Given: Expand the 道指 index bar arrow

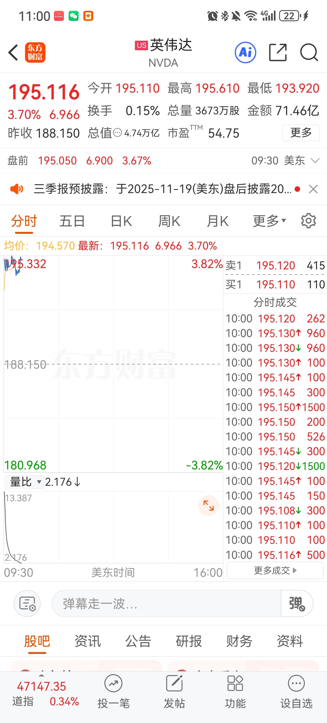Looking at the screenshot, I should point(41,676).
